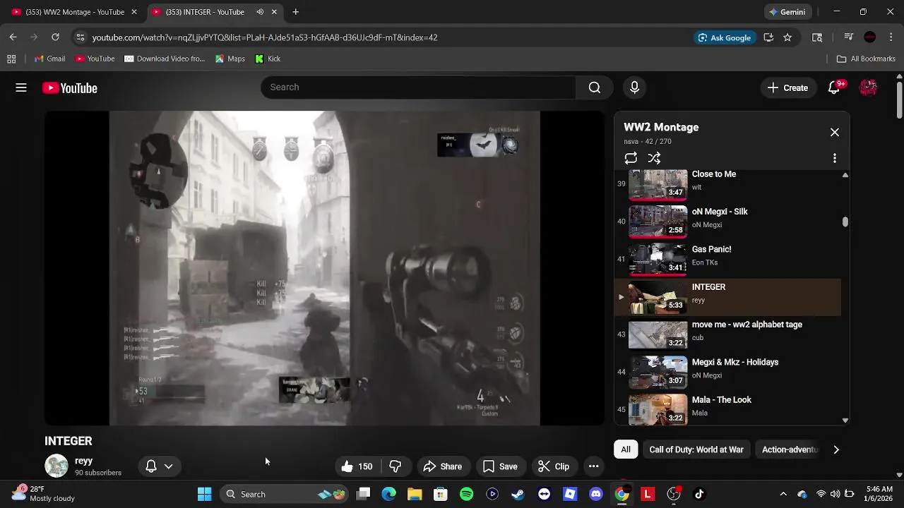The image size is (904, 508).
Task: Open Maps bookmark
Action: click(230, 59)
